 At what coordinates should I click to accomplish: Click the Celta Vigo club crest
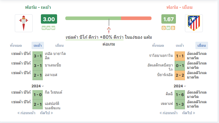[24, 23]
